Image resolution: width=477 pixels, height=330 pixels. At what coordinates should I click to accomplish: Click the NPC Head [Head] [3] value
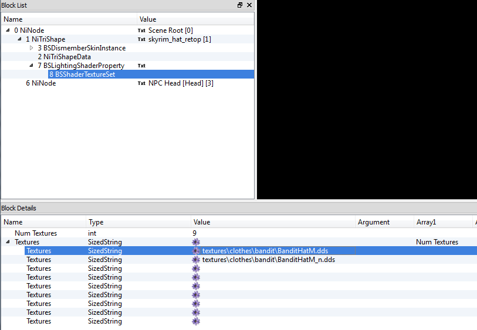pyautogui.click(x=181, y=83)
